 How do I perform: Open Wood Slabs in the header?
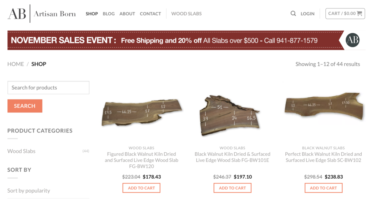coord(187,14)
